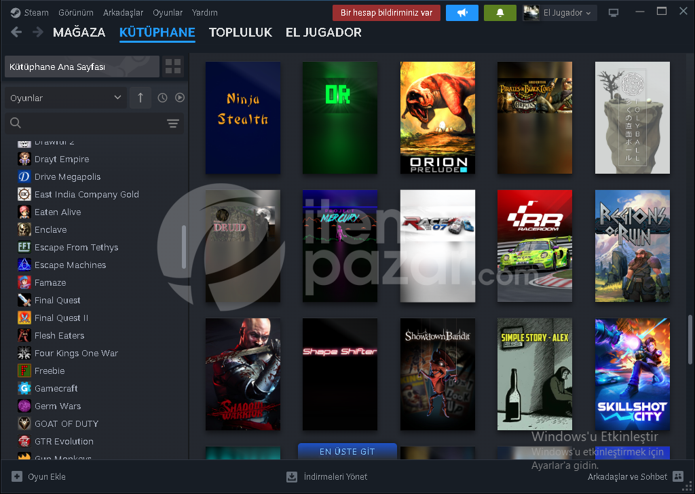This screenshot has width=695, height=494.
Task: Open Arkadaşlar ve Sohbet
Action: [635, 477]
